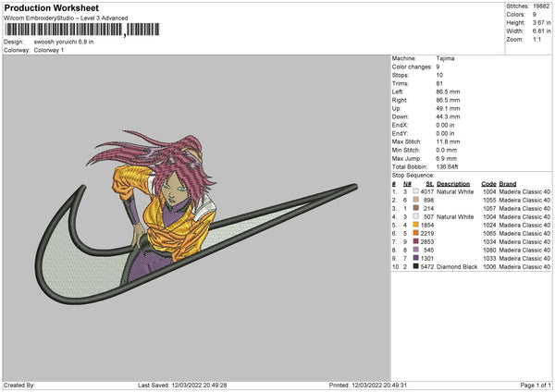
Task: Pick the dark purple swatch beside 1301
Action: 415,258
